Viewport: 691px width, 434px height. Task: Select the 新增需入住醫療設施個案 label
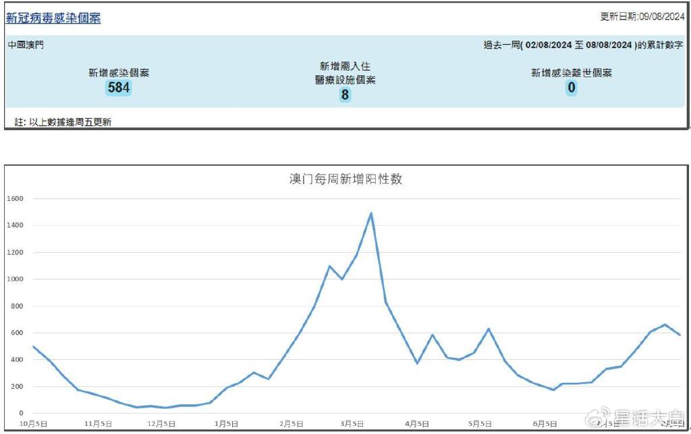click(x=344, y=73)
